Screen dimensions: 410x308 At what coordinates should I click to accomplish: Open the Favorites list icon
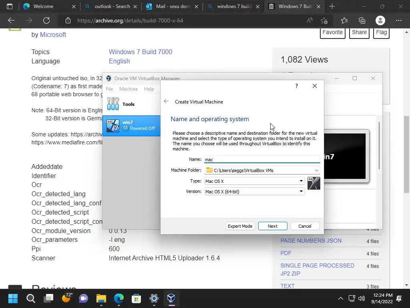[x=344, y=20]
